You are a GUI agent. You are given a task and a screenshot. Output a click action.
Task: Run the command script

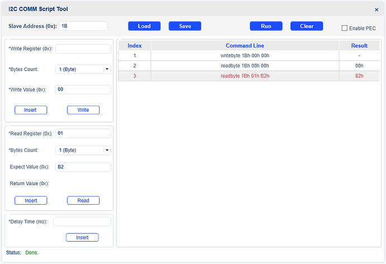click(x=266, y=26)
